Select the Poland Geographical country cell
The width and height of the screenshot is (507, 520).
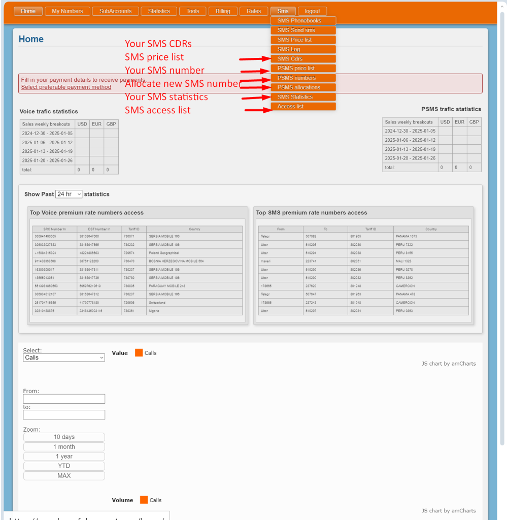click(x=194, y=253)
